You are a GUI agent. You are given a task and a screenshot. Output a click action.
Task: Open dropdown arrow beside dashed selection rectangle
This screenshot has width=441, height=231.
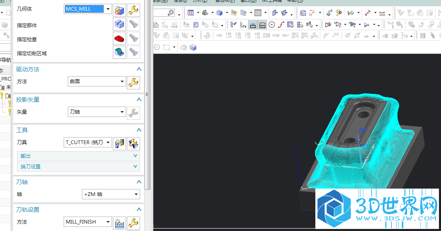click(174, 47)
